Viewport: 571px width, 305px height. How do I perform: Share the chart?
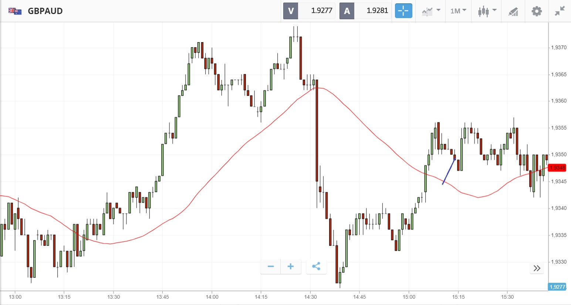(x=316, y=267)
